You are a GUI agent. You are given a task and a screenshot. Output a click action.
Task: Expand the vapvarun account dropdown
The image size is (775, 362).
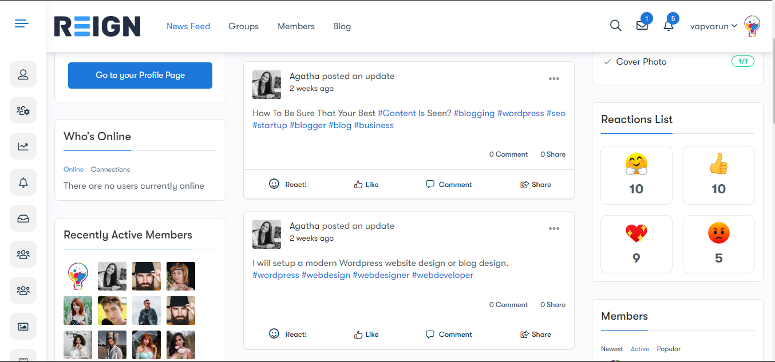coord(713,26)
